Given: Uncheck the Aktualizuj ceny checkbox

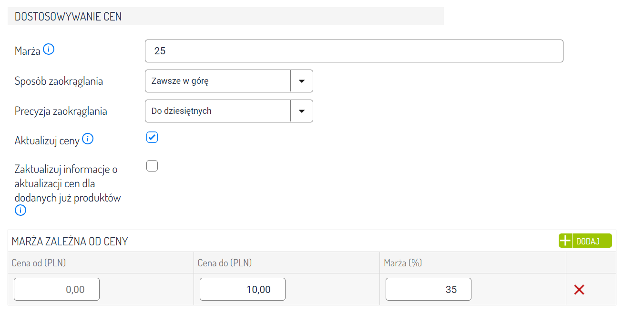Looking at the screenshot, I should click(152, 137).
